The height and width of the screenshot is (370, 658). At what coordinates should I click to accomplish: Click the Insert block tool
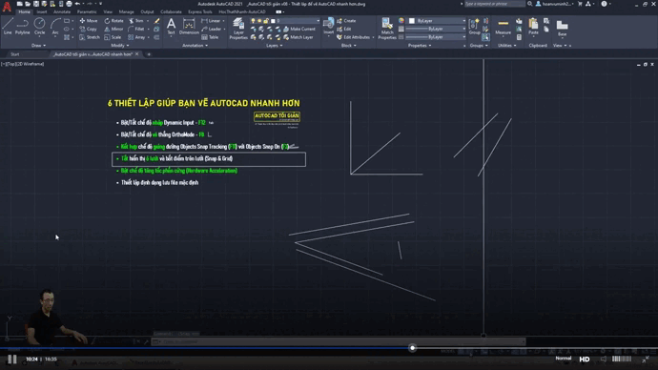329,26
